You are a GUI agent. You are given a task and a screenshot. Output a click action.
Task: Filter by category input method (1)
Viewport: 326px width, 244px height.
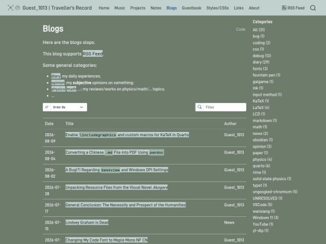[x=267, y=95]
